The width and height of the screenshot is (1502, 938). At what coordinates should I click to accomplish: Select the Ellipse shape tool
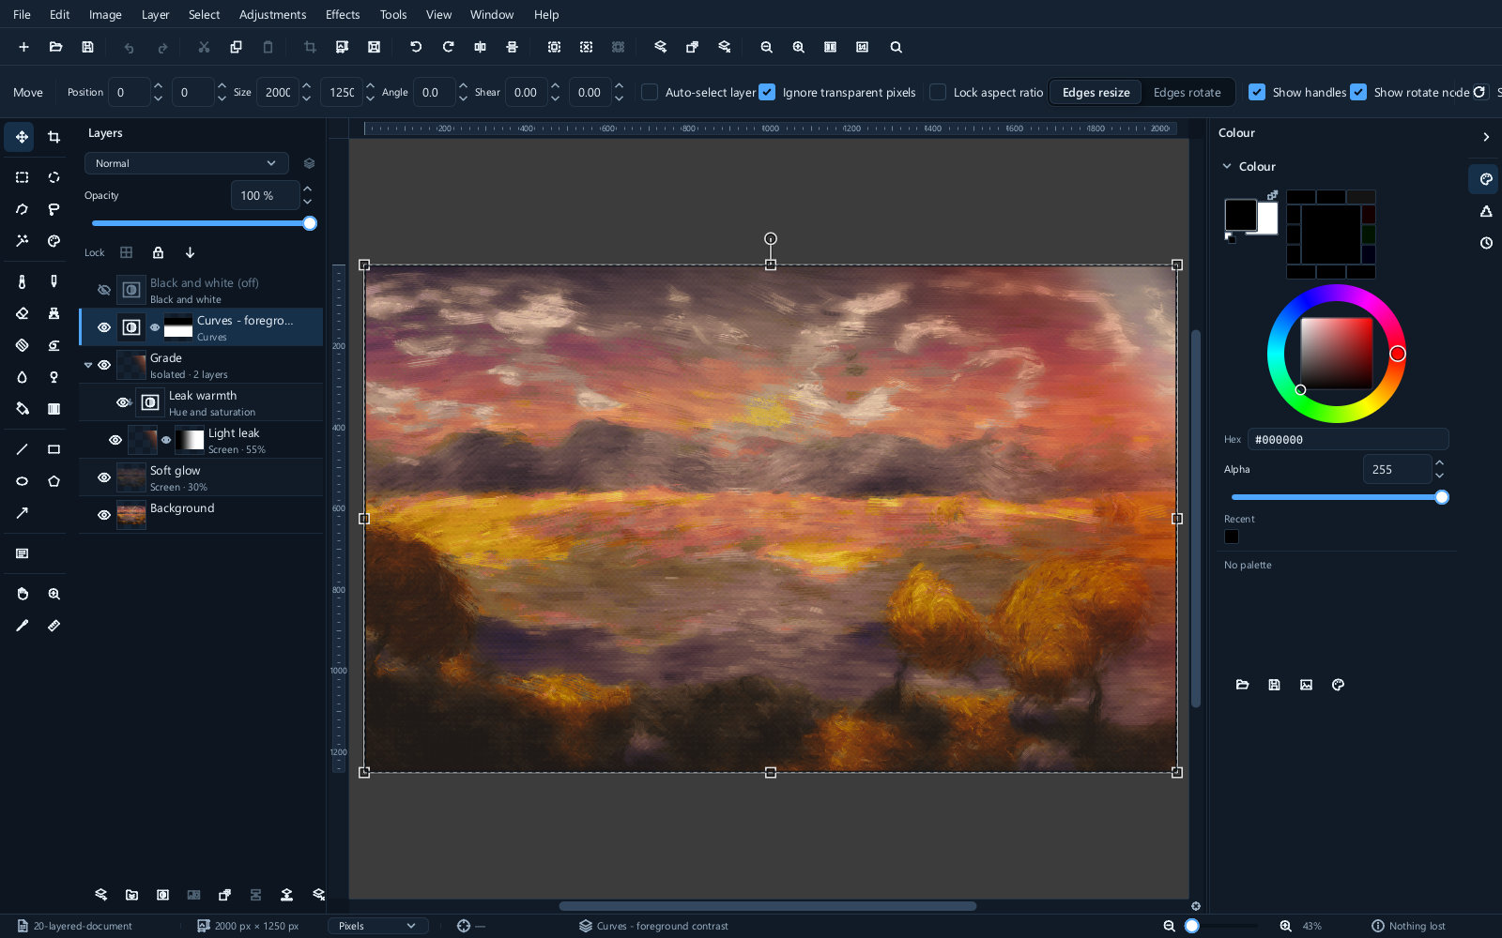[22, 481]
